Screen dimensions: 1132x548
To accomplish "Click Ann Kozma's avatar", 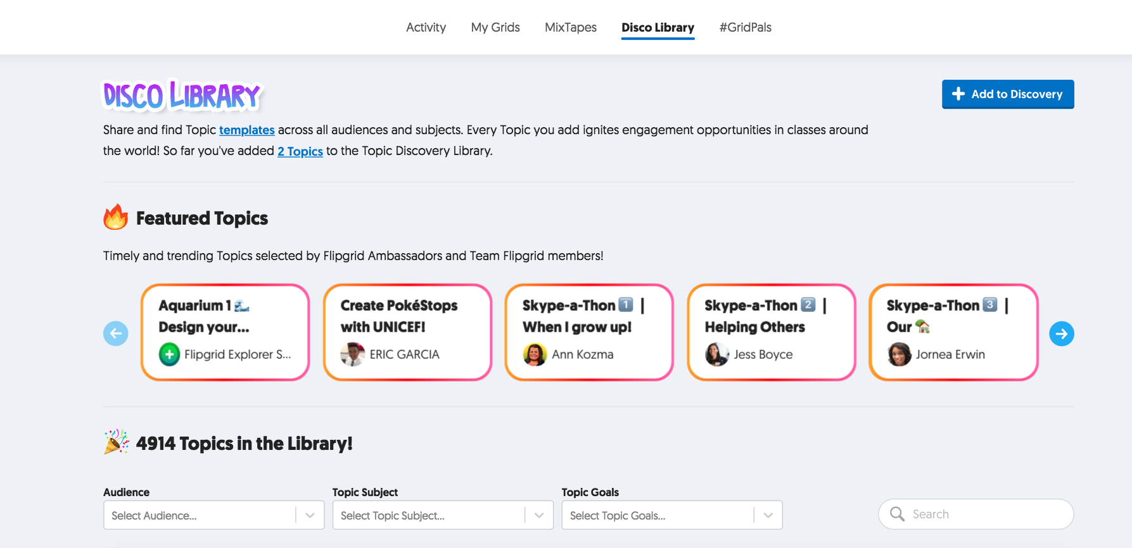I will coord(535,354).
